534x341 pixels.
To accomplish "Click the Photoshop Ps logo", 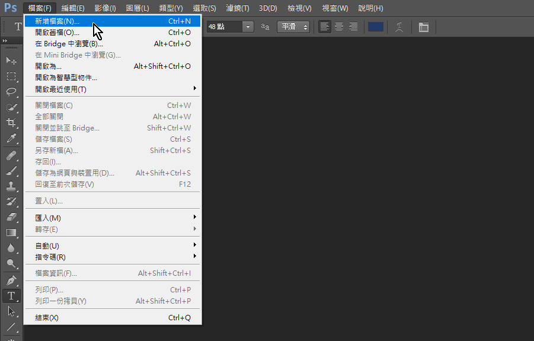I will tap(11, 8).
